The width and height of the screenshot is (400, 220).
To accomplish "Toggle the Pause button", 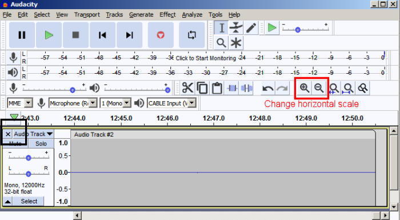I will (22, 35).
